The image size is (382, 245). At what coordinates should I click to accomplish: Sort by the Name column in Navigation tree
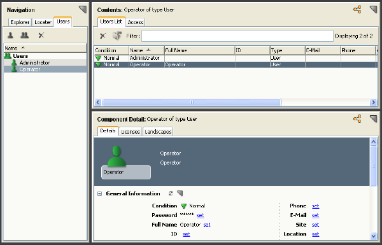click(x=45, y=48)
